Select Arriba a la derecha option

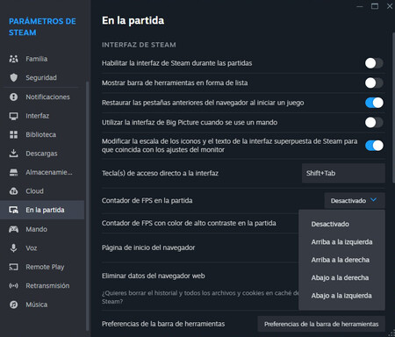tap(341, 260)
